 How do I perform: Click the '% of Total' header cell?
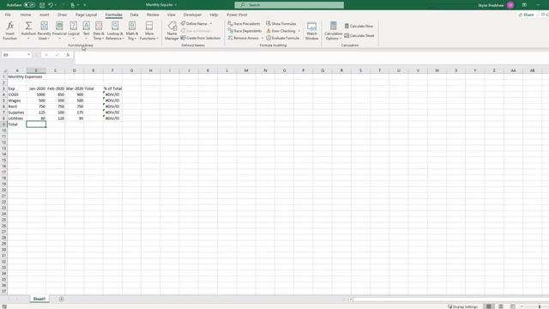tap(112, 88)
